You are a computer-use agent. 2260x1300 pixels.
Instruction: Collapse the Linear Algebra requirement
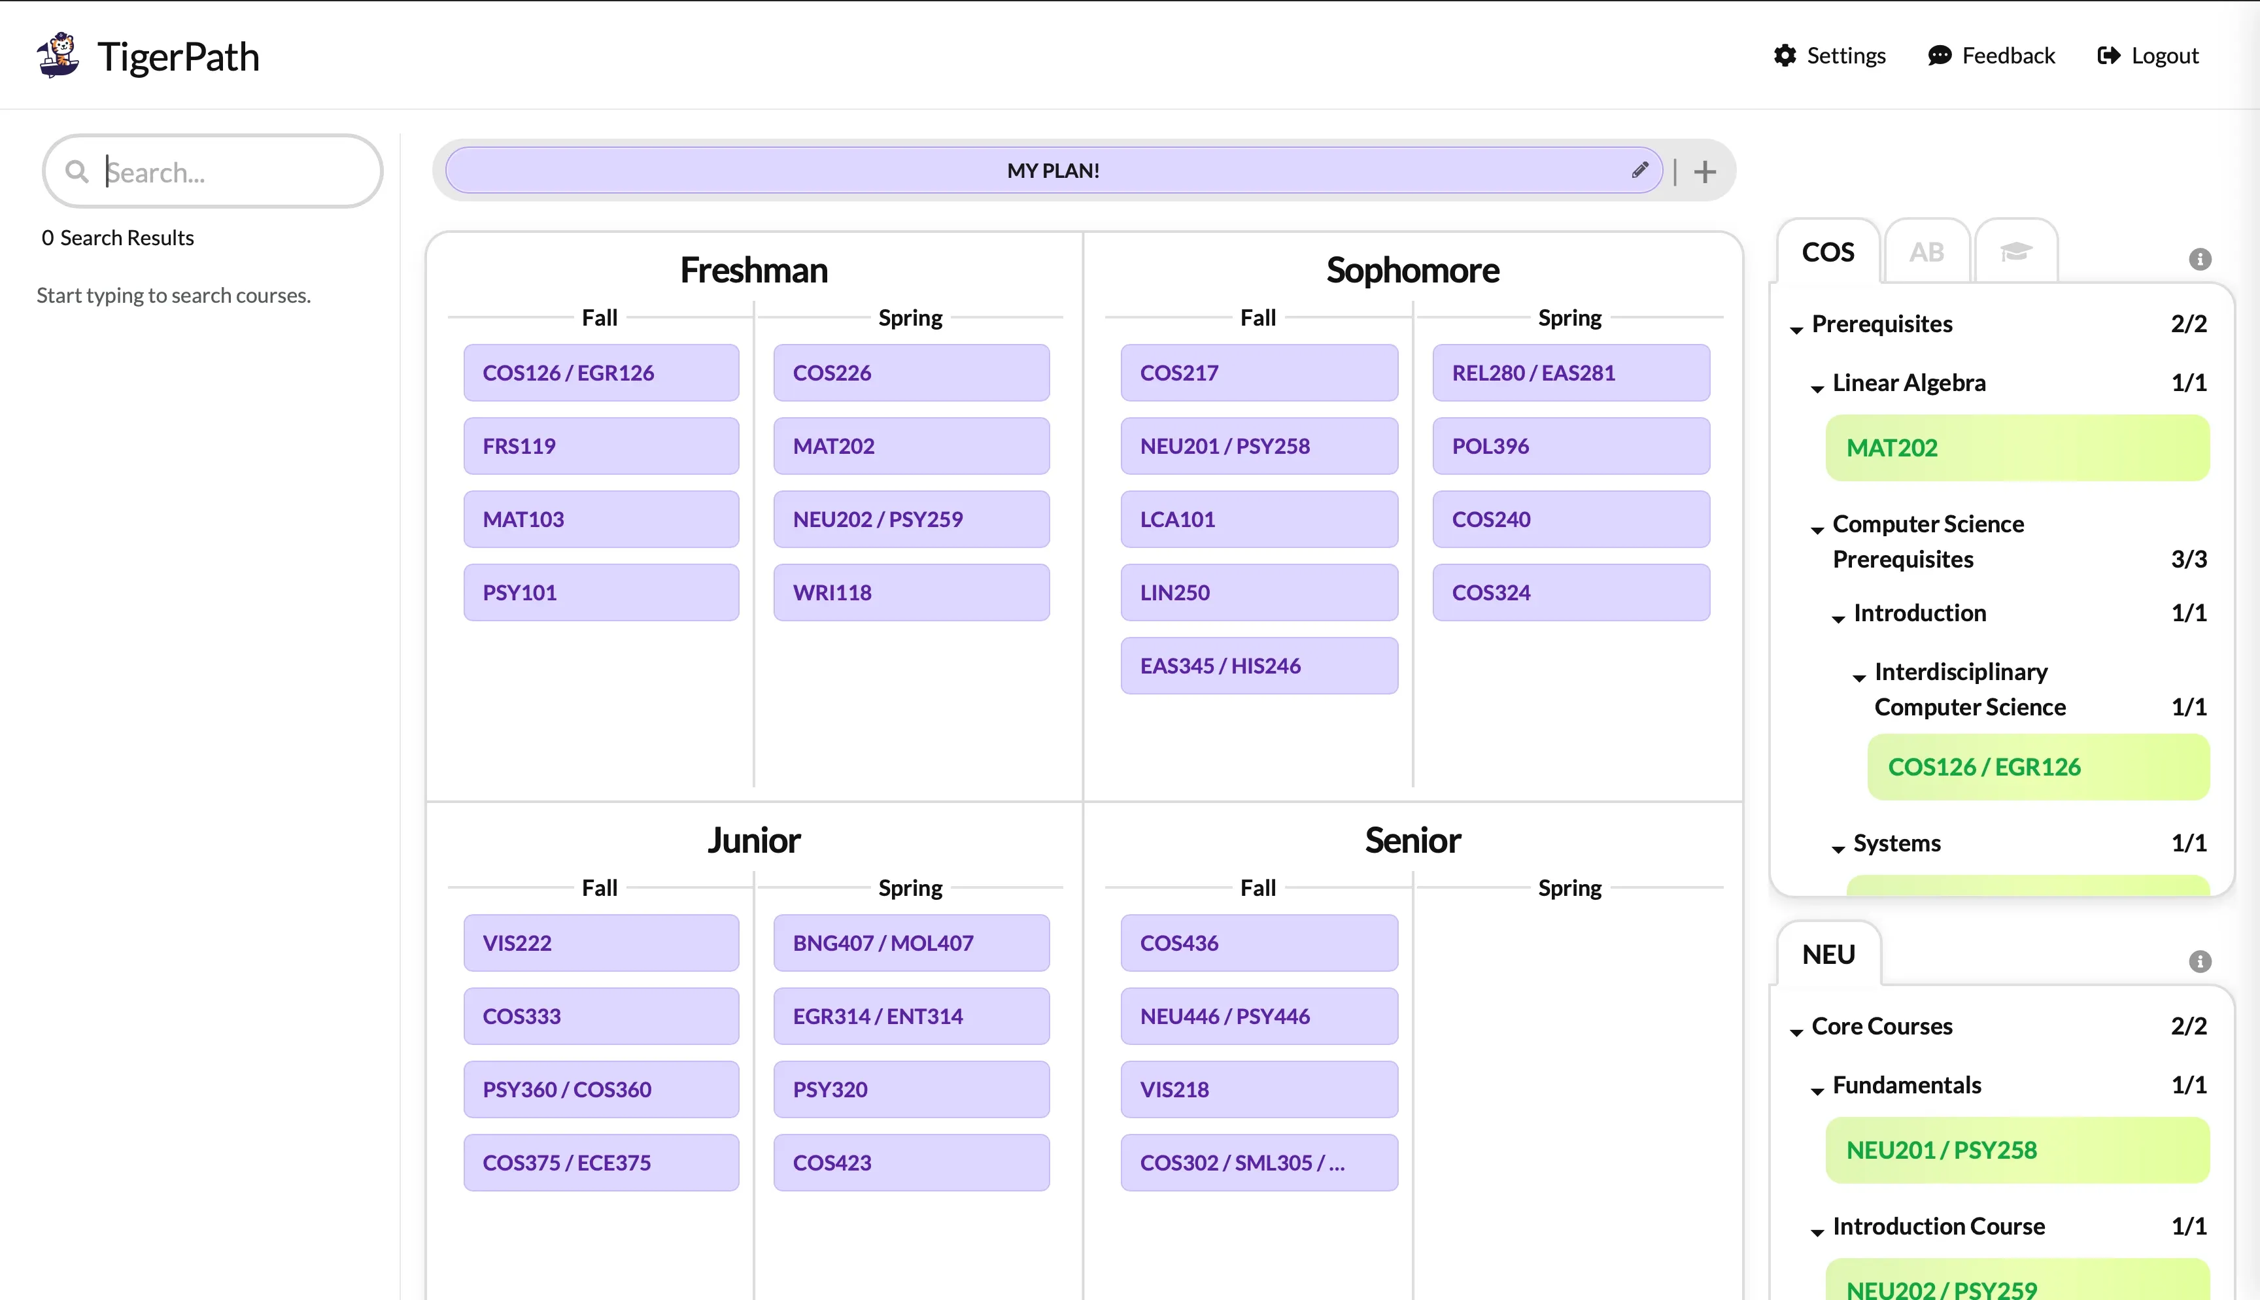[1817, 388]
